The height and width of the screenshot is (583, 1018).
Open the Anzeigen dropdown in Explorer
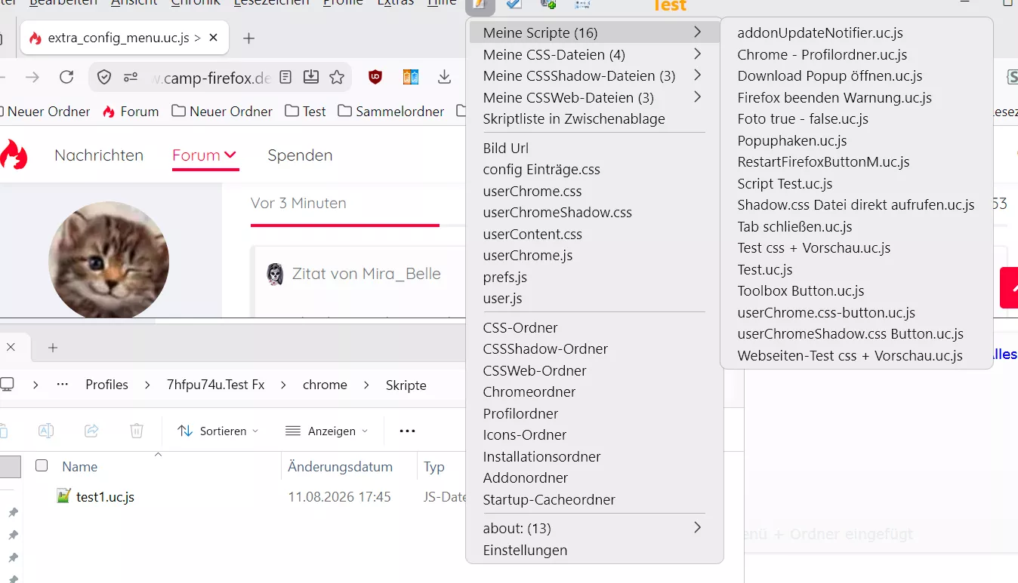tap(327, 431)
